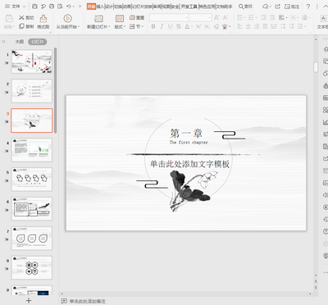Click the title text 第一章 on slide
This screenshot has width=328, height=305.
click(186, 134)
